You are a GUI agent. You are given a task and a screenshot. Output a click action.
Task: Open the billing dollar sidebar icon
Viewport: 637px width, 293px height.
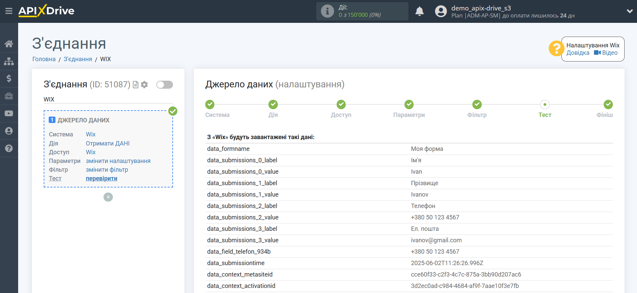[9, 79]
